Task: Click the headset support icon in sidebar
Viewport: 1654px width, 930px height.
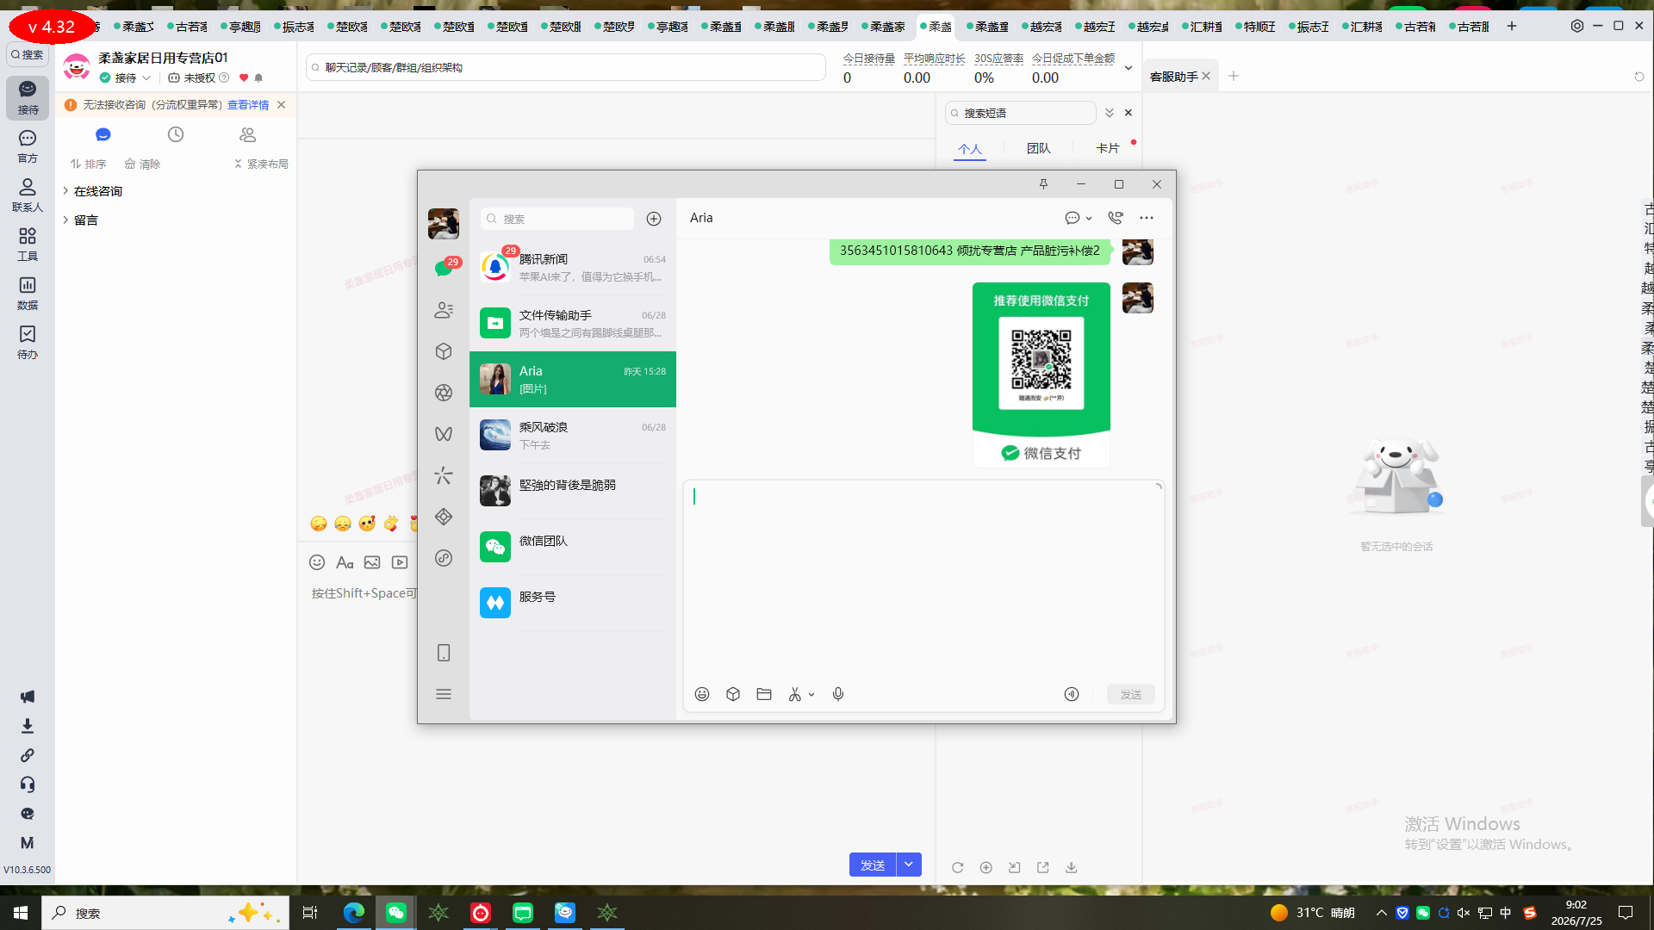Action: click(x=28, y=784)
